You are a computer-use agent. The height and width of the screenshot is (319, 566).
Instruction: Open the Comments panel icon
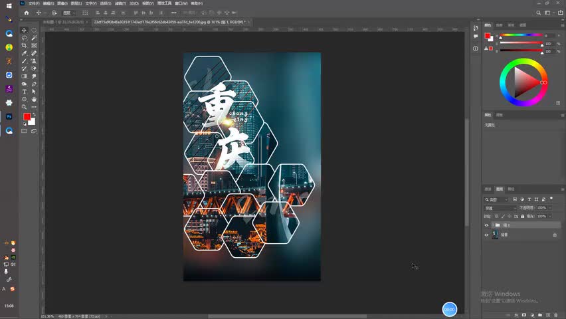coord(476,37)
